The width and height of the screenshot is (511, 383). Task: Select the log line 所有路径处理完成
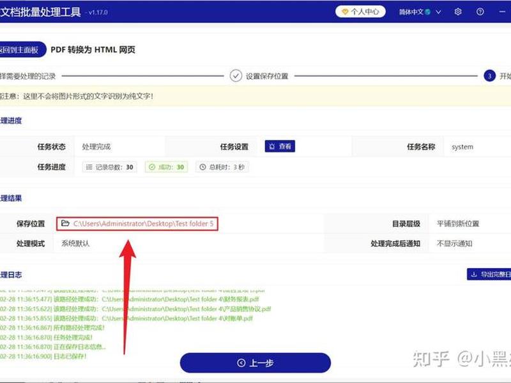click(x=52, y=327)
